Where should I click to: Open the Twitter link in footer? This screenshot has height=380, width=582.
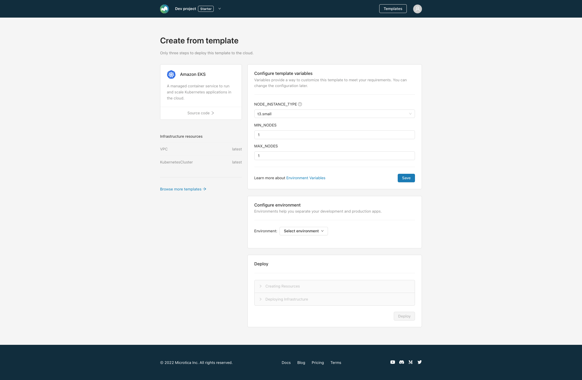click(x=420, y=362)
